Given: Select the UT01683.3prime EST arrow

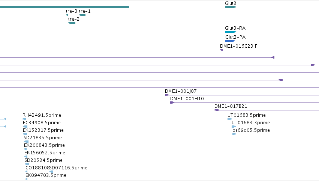Looking at the screenshot, I should coord(234,127).
